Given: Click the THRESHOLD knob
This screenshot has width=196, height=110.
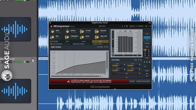Looking at the screenshot, I should pyautogui.click(x=67, y=37).
